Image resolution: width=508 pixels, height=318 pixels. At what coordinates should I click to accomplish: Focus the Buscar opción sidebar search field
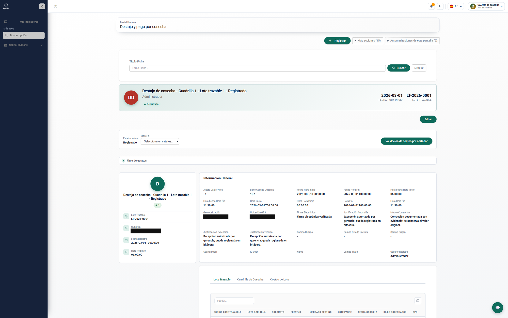coord(24,35)
